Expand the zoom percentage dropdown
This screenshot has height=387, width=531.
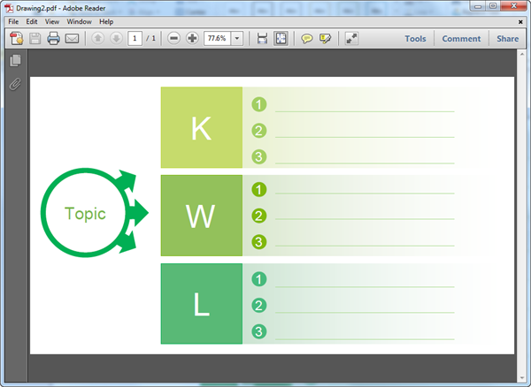pyautogui.click(x=237, y=39)
